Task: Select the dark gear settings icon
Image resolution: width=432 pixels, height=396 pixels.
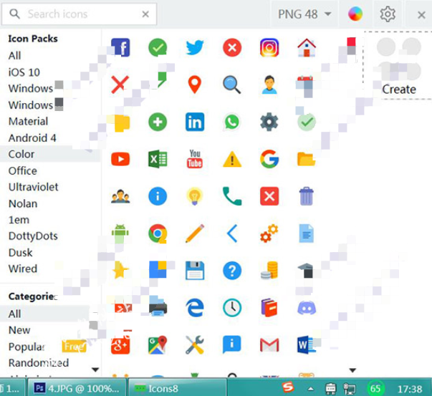Action: [x=269, y=122]
